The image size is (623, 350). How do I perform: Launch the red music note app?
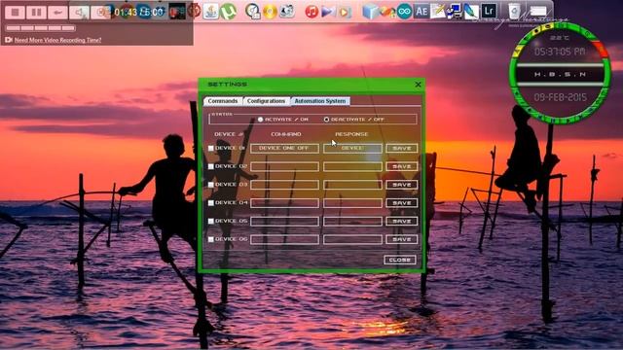(311, 12)
